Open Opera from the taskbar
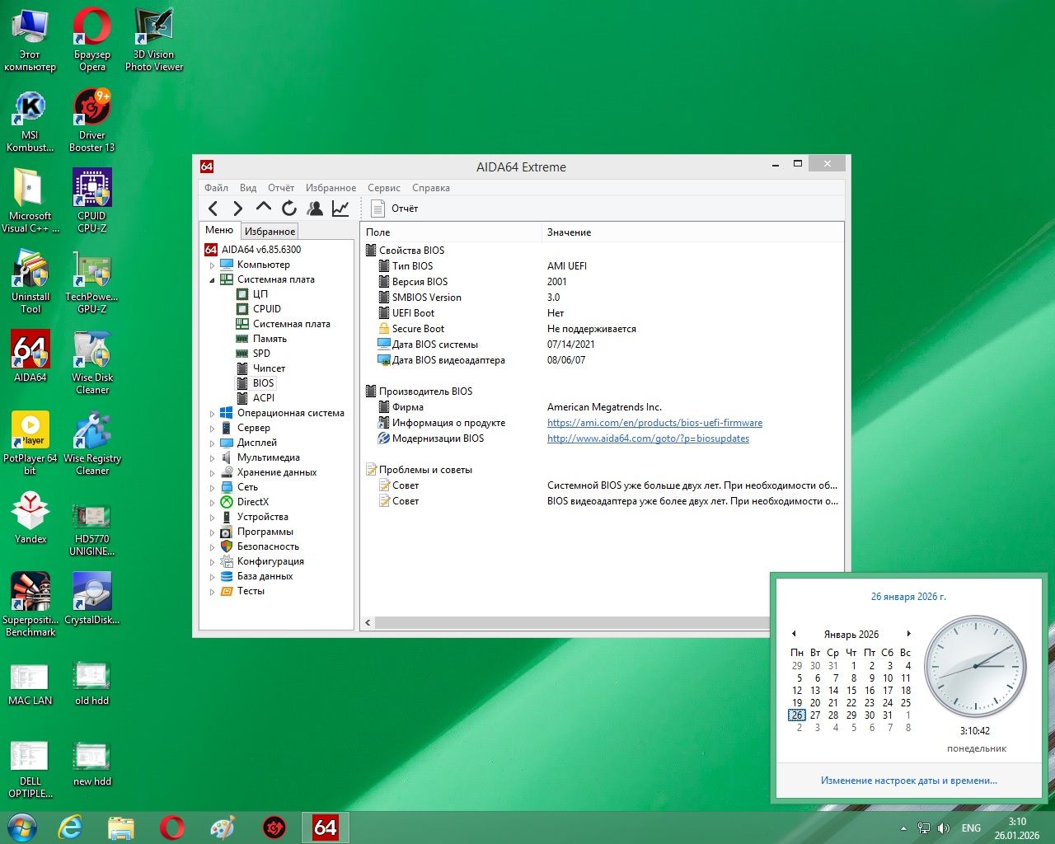The width and height of the screenshot is (1055, 844). coord(172,828)
